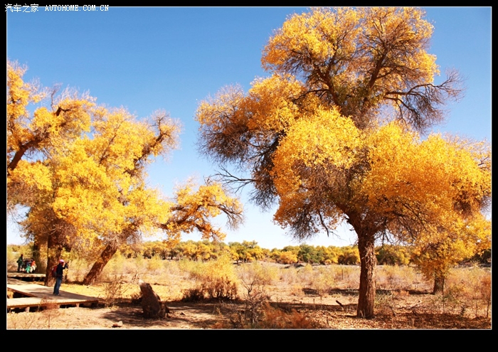Click the small rock on the ground
Image resolution: width=498 pixels, height=352 pixels.
click(x=117, y=324)
